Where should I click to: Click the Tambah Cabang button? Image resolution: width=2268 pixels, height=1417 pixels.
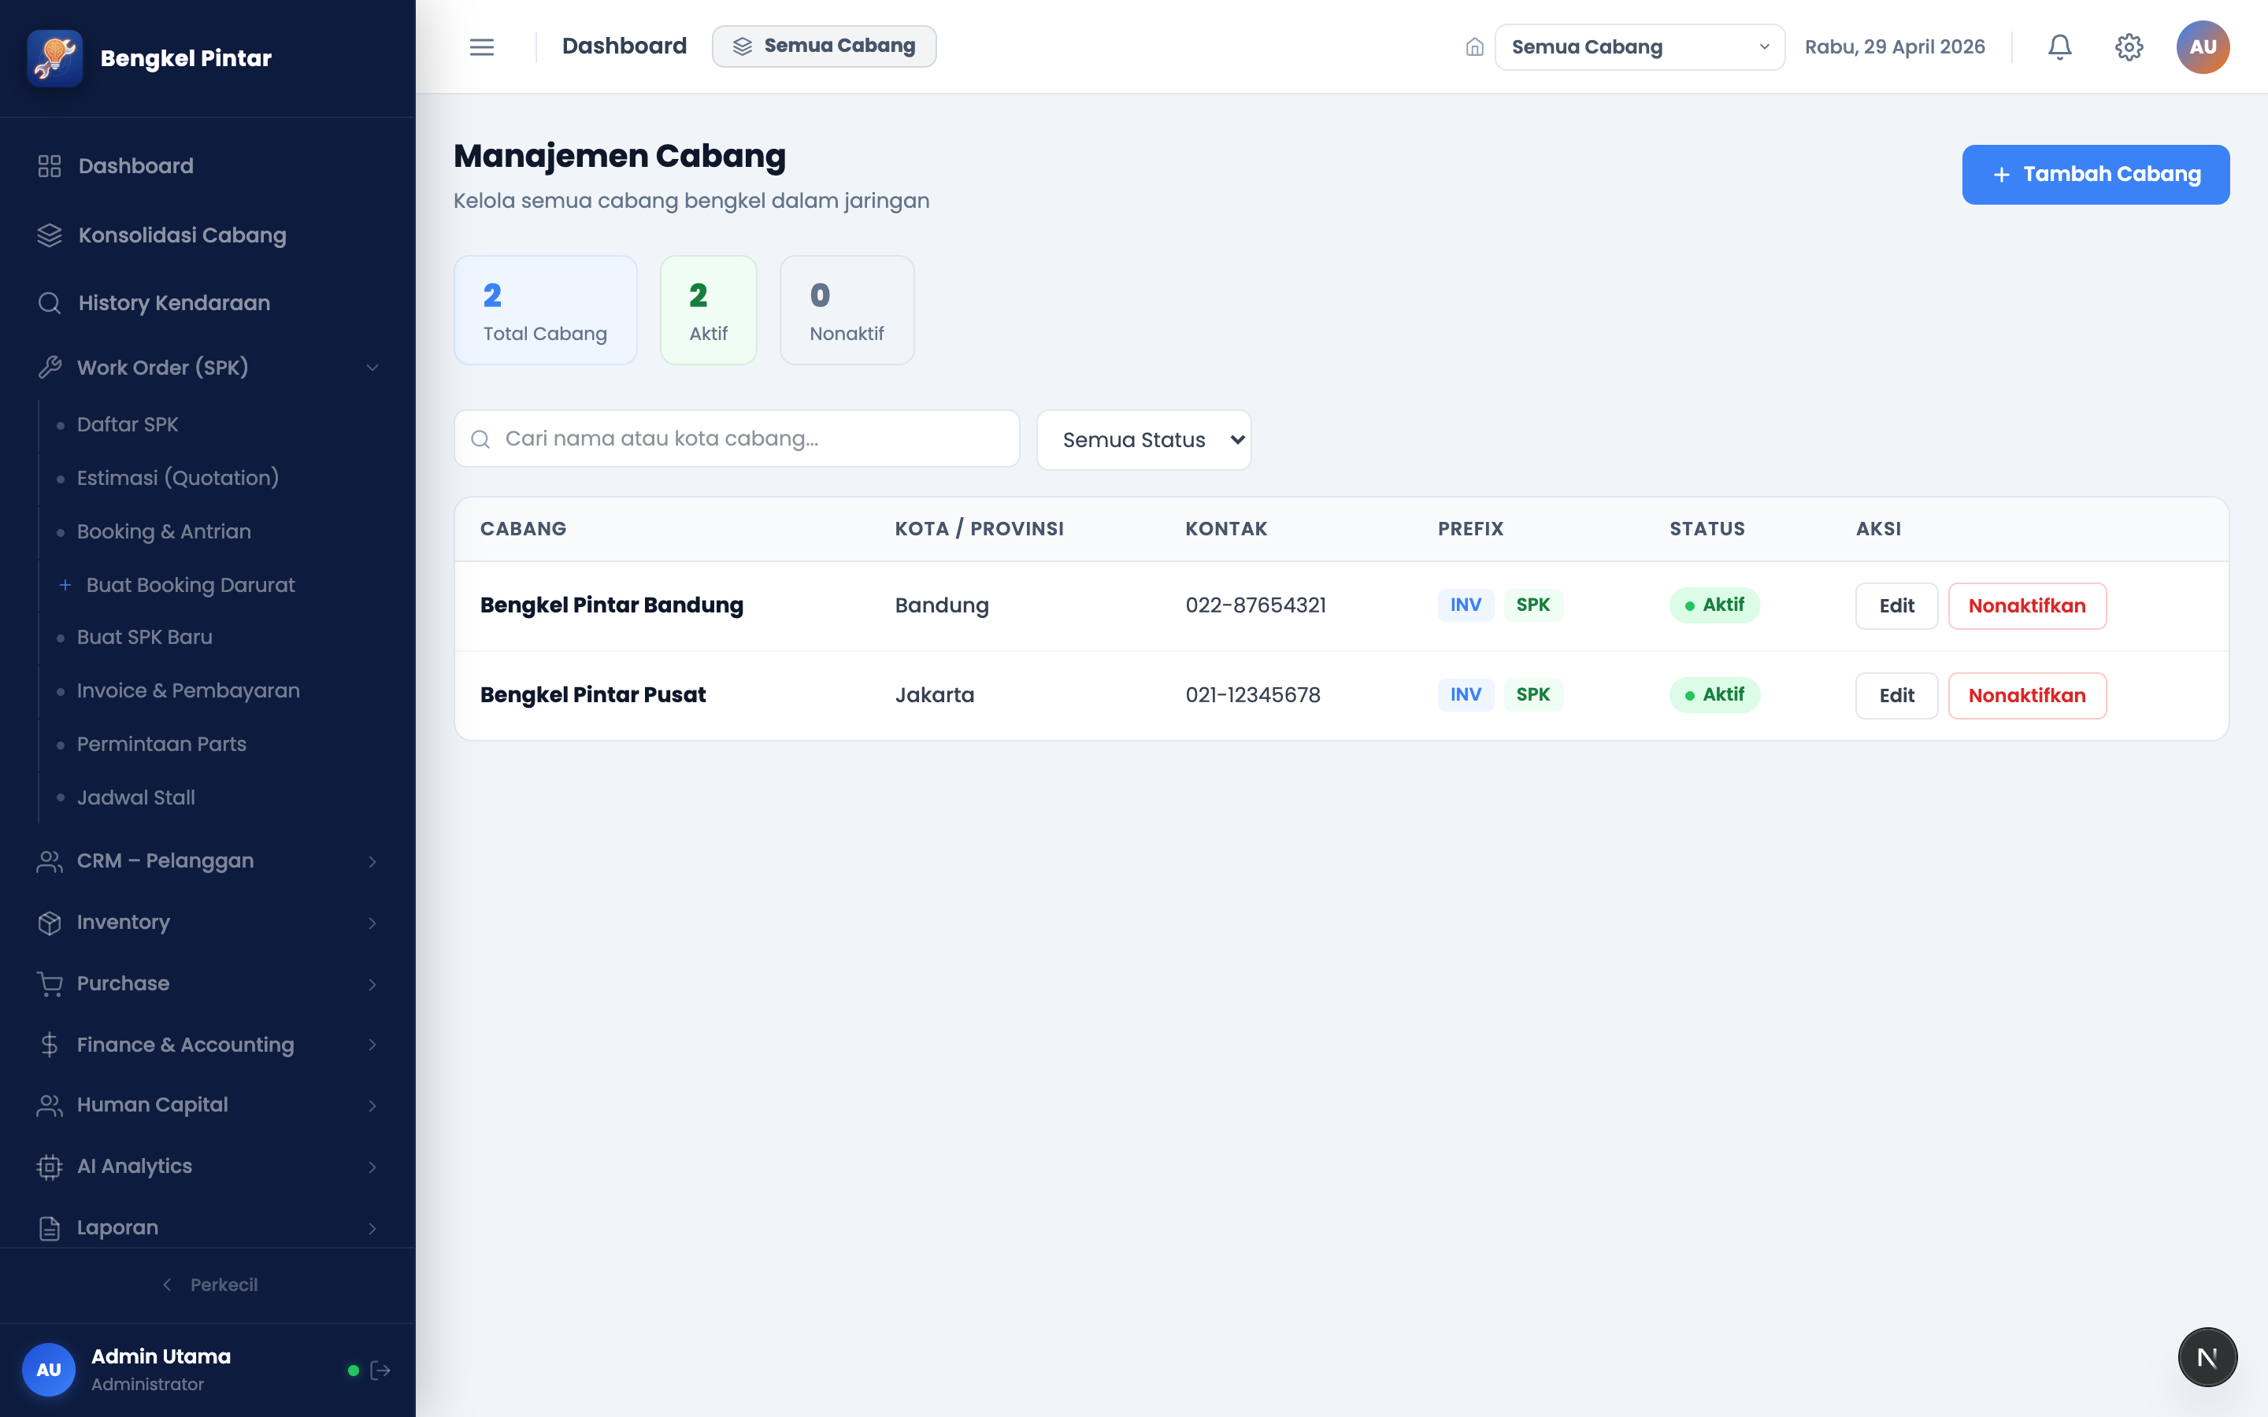point(2096,174)
